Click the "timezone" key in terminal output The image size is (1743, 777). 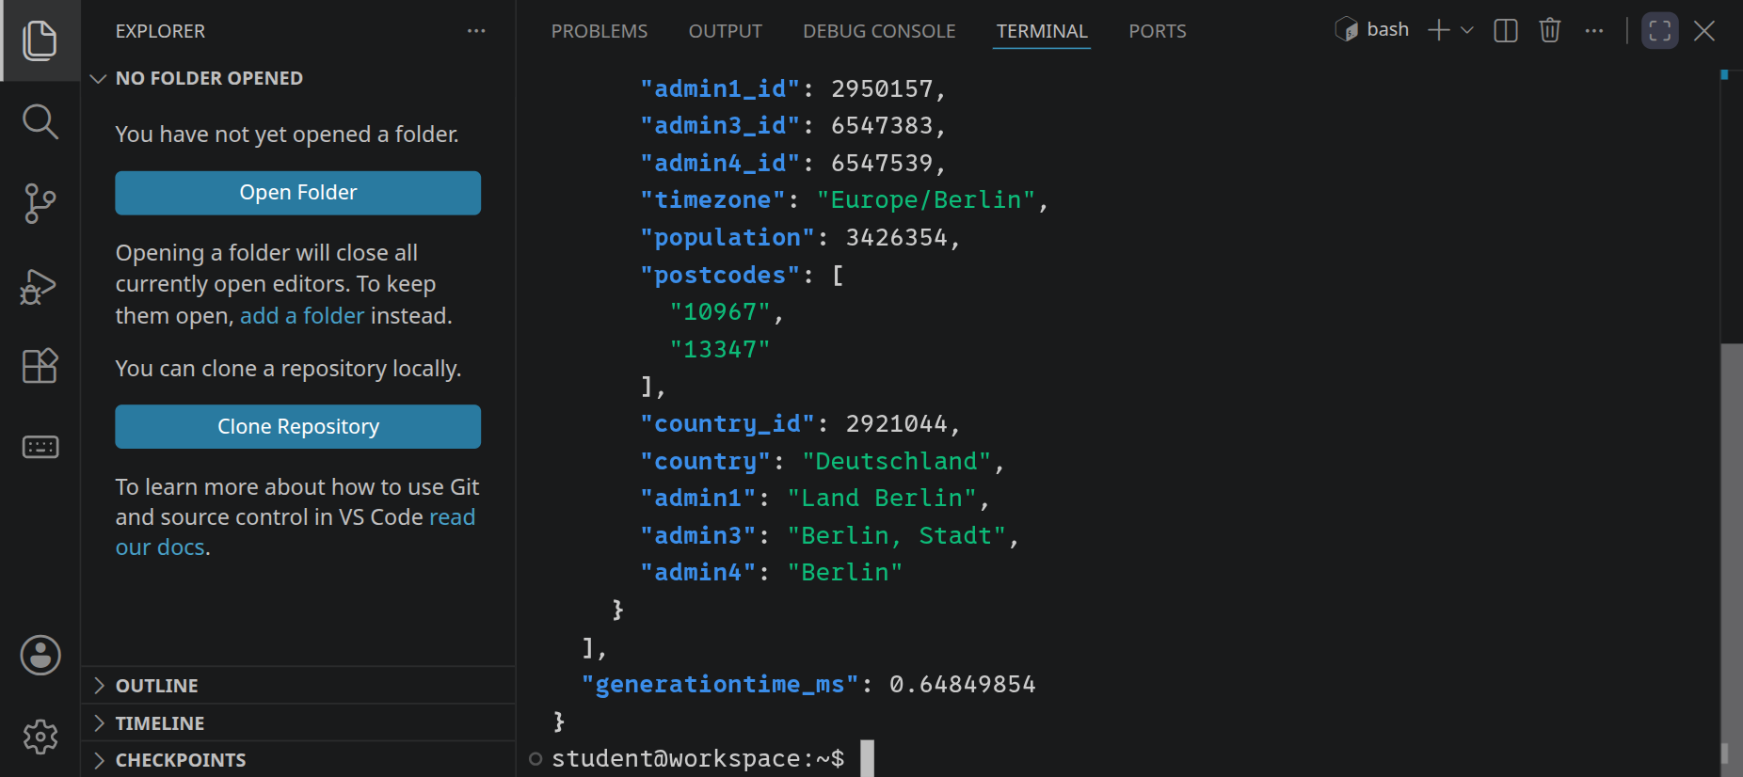[712, 200]
